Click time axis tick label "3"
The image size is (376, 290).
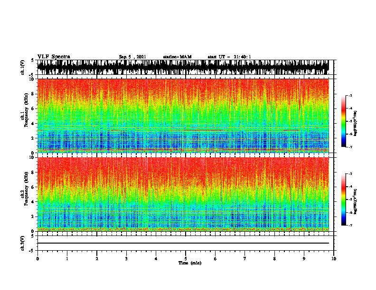[x=126, y=259]
